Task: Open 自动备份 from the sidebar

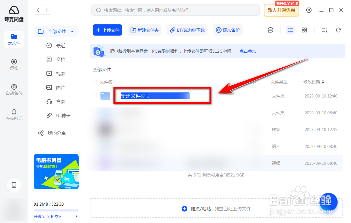Action: (14, 89)
